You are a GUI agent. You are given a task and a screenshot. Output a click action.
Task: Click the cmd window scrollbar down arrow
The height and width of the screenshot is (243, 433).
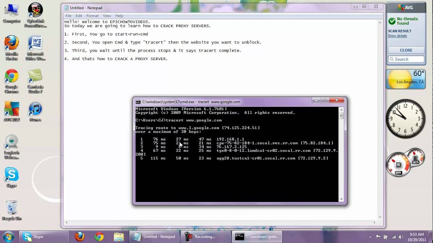click(341, 199)
